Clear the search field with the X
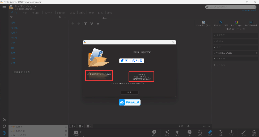Viewport: 259px width, 137px height. tap(255, 7)
